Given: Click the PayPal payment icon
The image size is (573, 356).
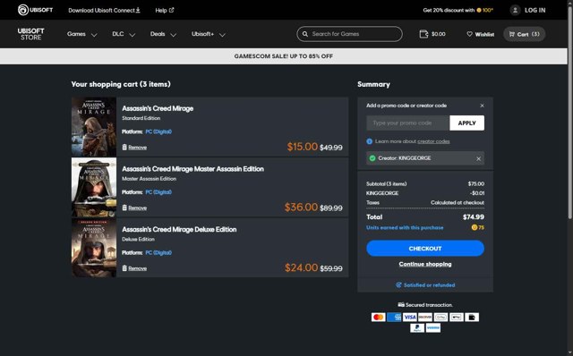Looking at the screenshot, I should 417,328.
